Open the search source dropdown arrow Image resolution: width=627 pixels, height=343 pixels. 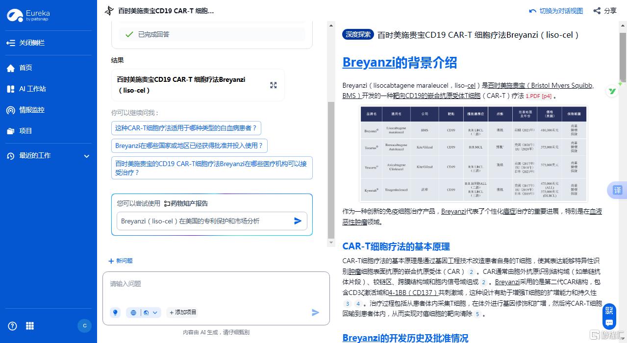(155, 312)
